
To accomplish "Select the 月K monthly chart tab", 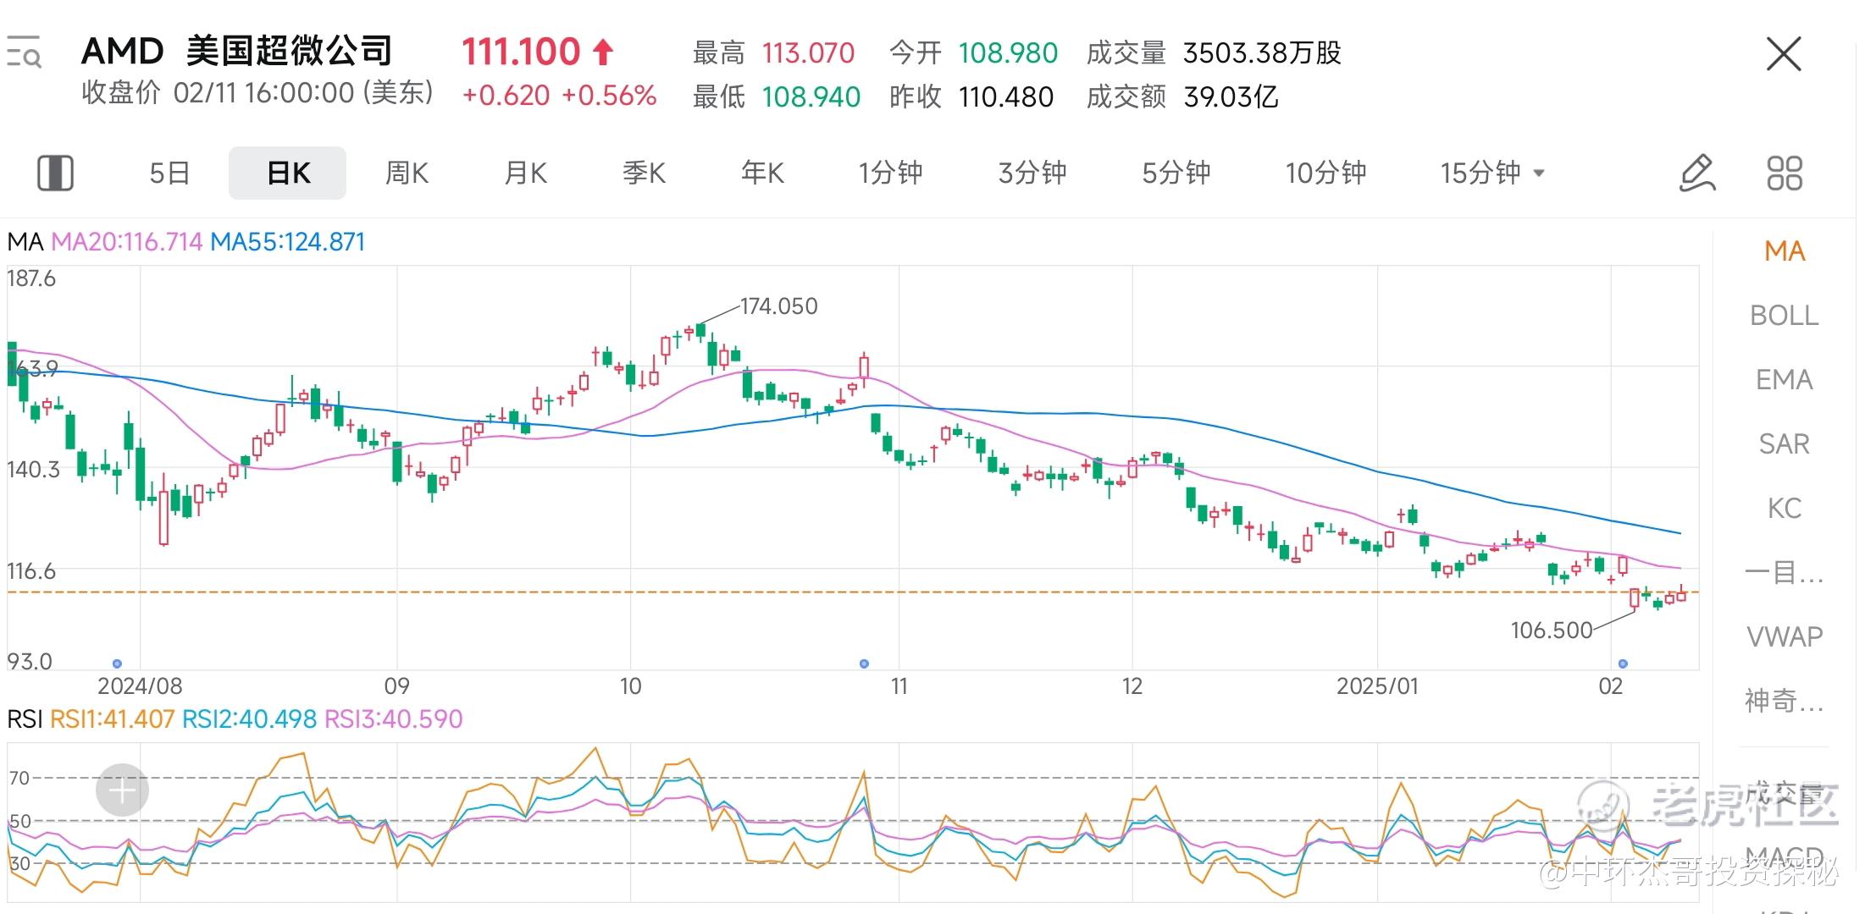I will (x=525, y=173).
